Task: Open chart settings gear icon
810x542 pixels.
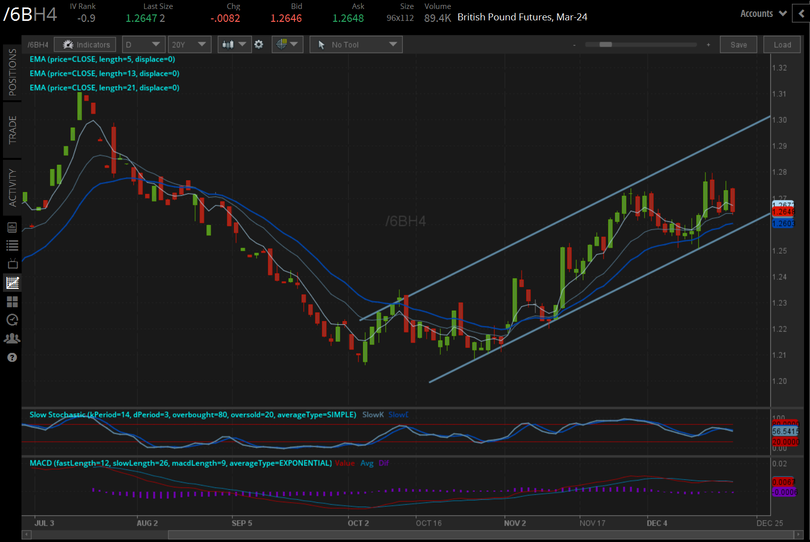Action: pyautogui.click(x=259, y=45)
